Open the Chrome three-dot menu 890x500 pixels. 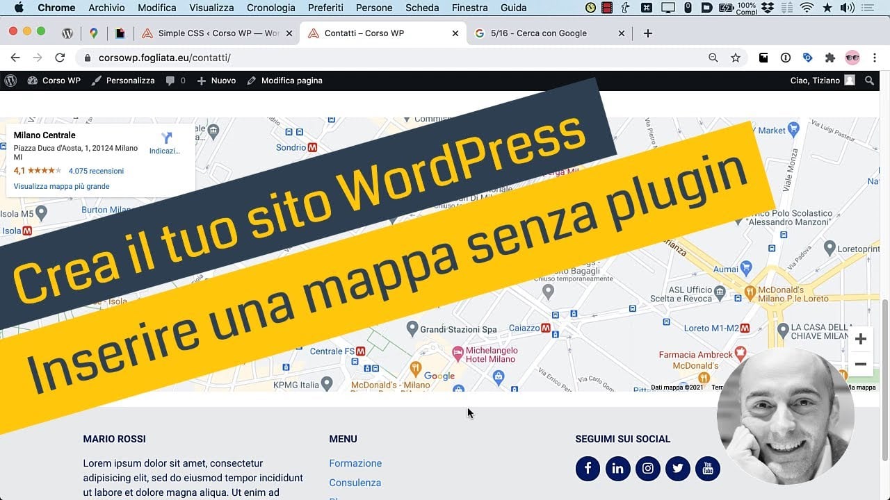875,58
